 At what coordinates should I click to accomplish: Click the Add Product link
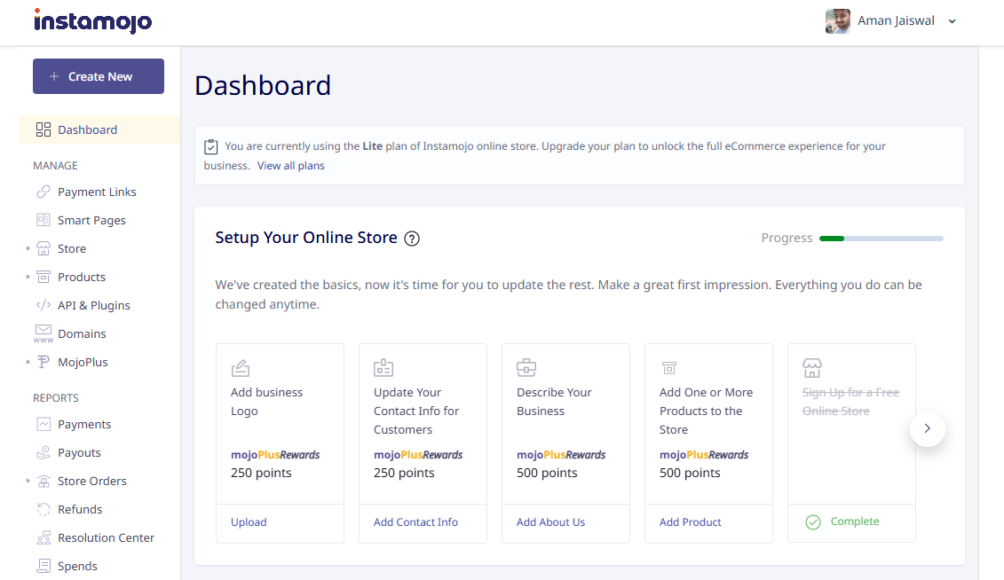click(x=691, y=521)
